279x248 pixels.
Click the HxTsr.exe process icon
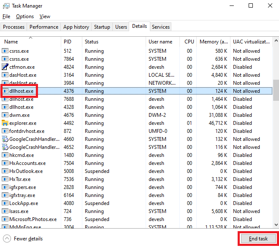coord(5,179)
